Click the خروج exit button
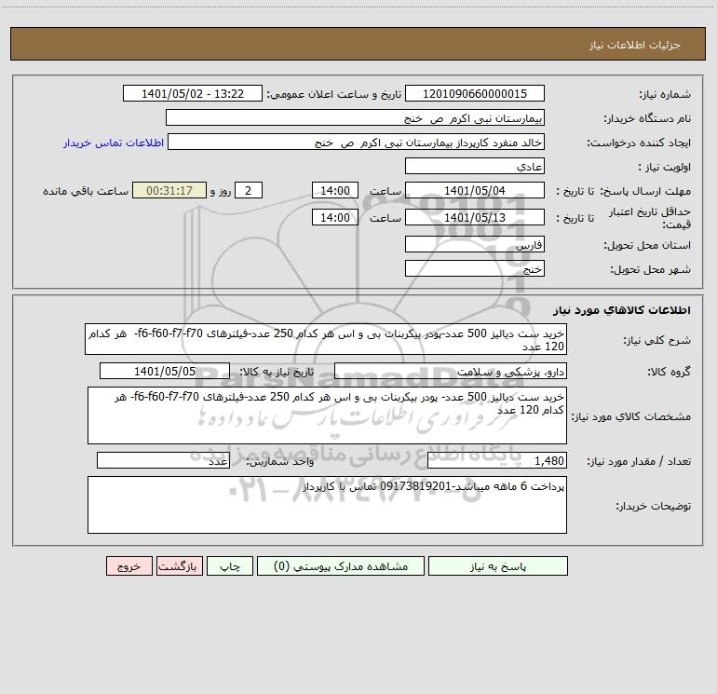This screenshot has height=694, width=717. (129, 566)
